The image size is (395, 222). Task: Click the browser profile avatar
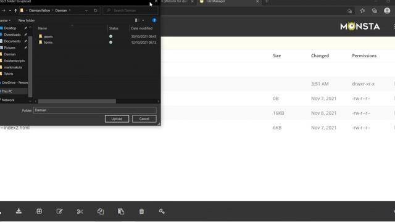(x=387, y=10)
